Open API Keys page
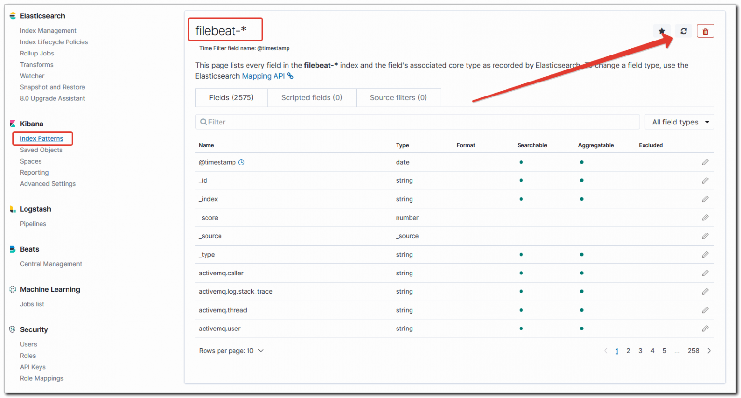Screen dimensions: 741x398 [32, 367]
